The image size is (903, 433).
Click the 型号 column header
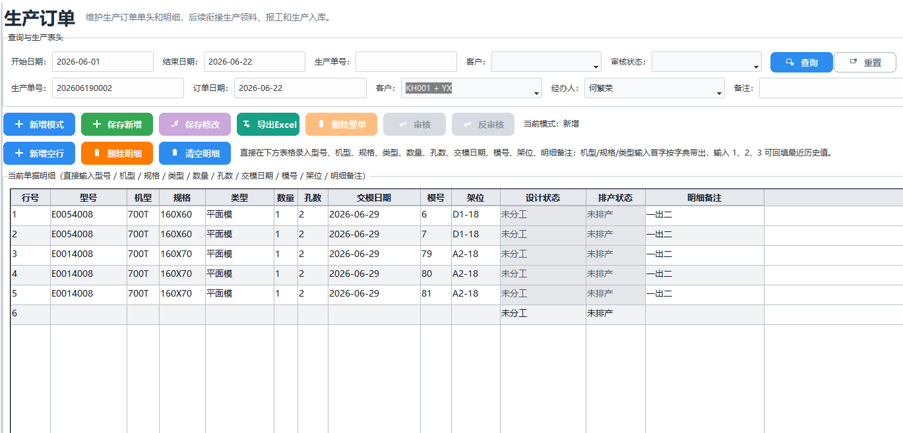pyautogui.click(x=88, y=198)
